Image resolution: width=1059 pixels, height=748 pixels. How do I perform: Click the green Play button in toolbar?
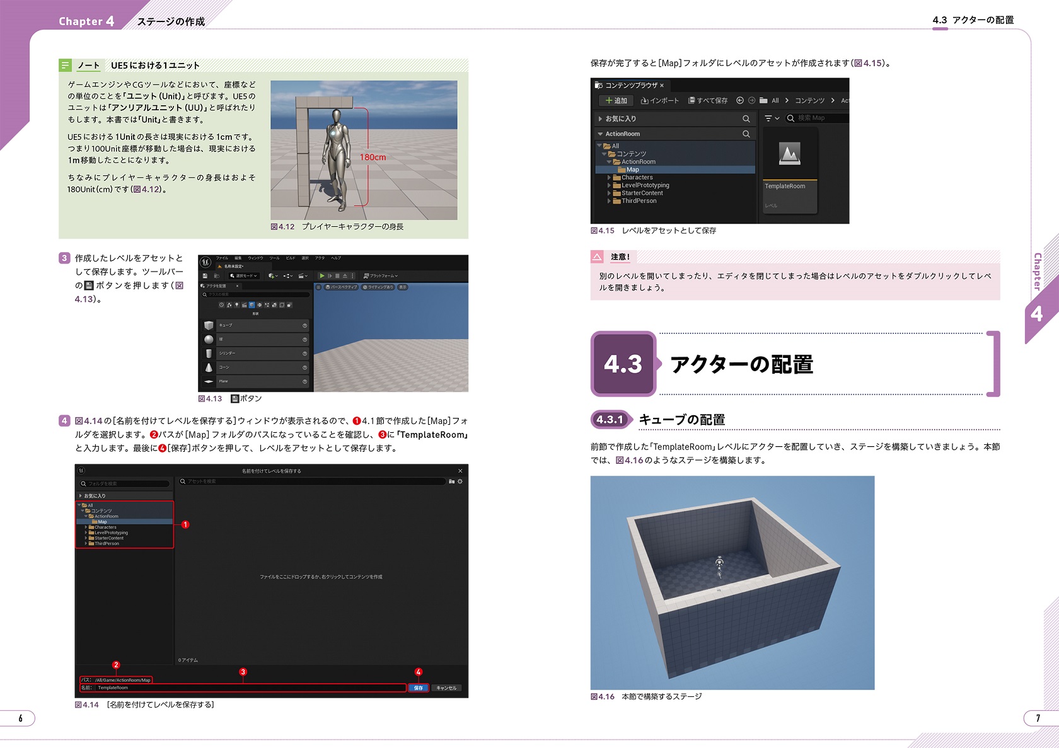322,276
